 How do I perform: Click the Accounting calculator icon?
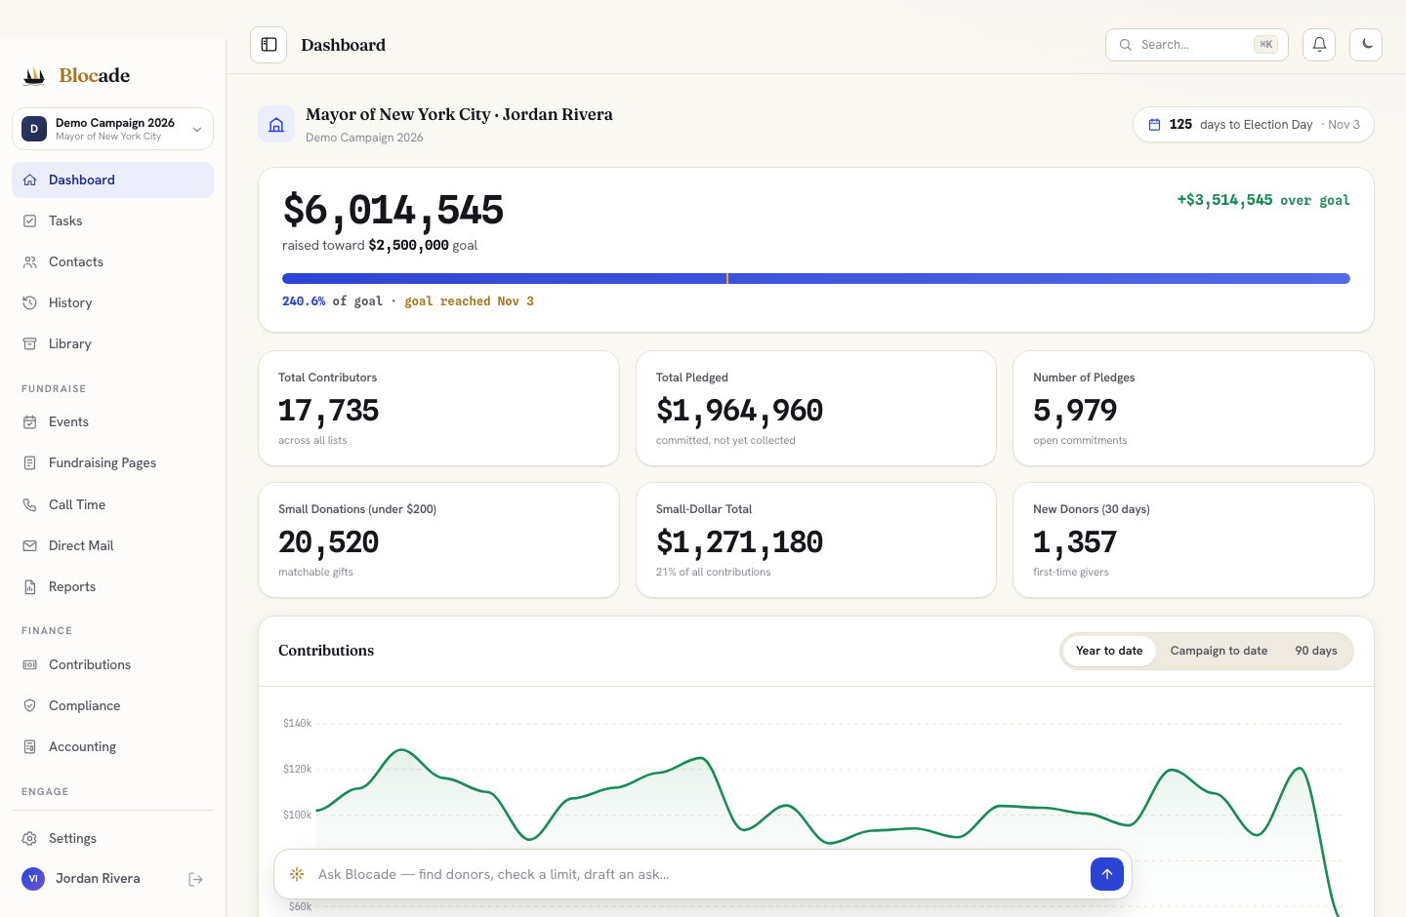(x=30, y=747)
